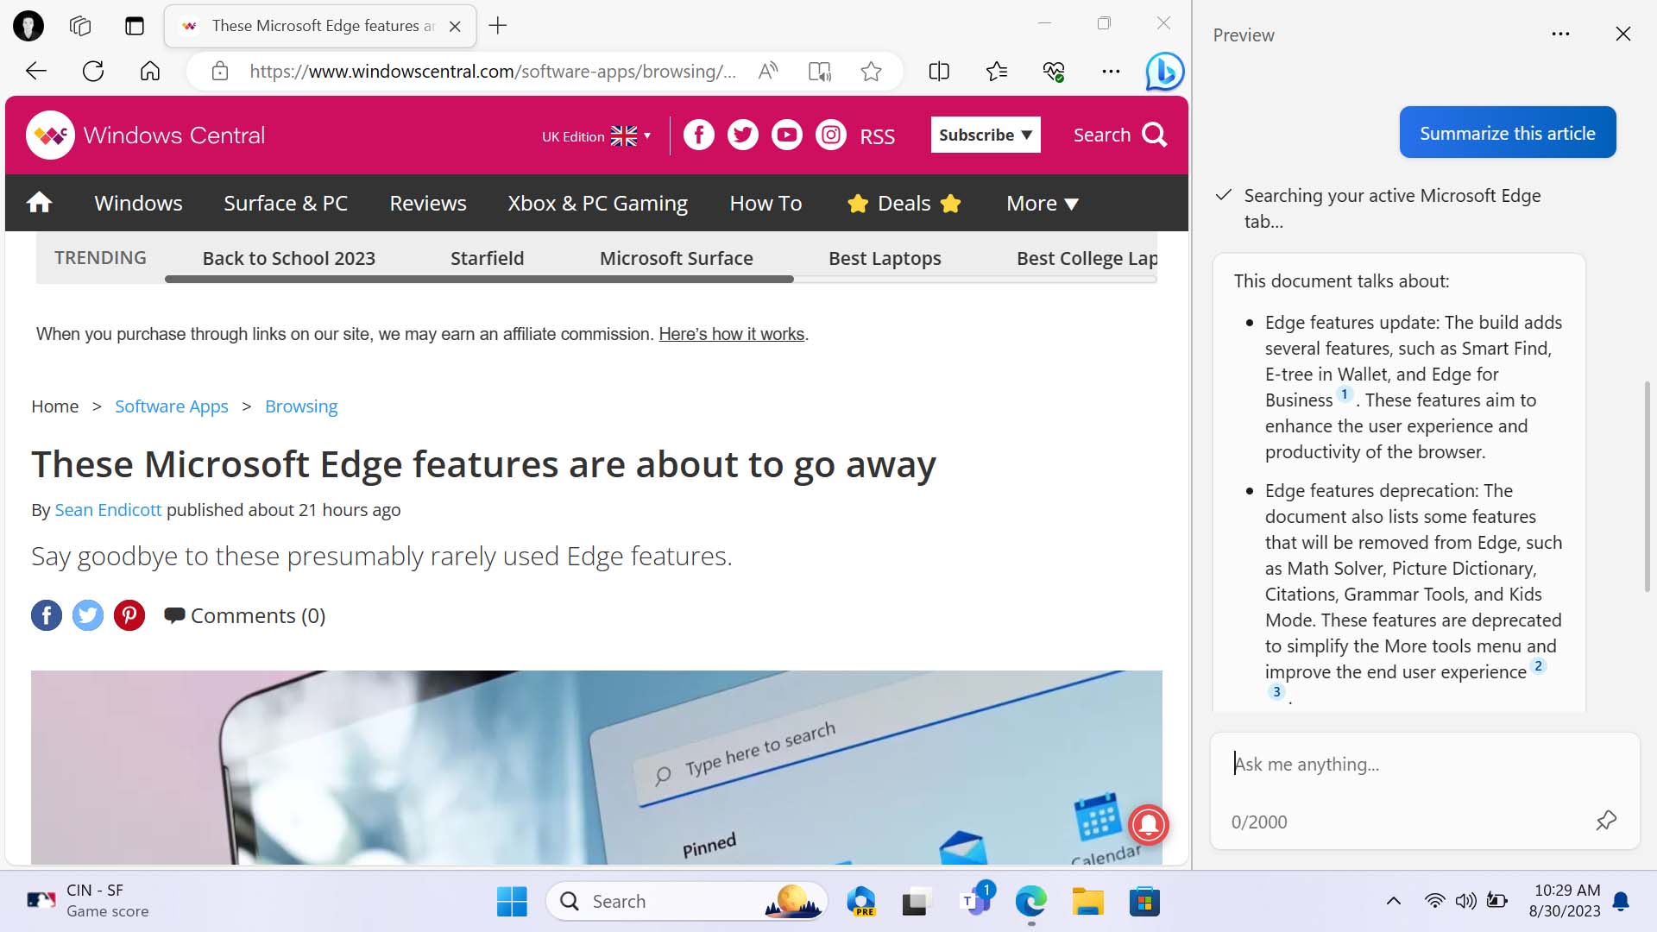Click the Sean Endicott author link

point(108,508)
